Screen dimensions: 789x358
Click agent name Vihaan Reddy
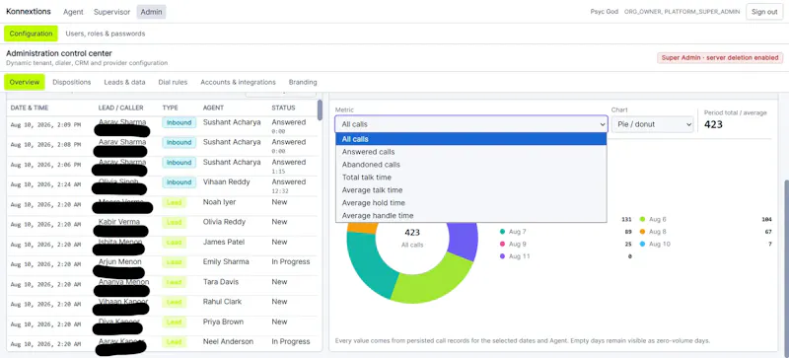[227, 181]
